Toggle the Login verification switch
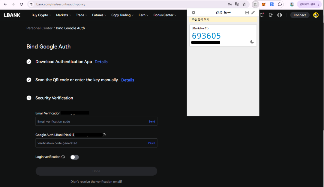This screenshot has height=187, width=324. (75, 157)
